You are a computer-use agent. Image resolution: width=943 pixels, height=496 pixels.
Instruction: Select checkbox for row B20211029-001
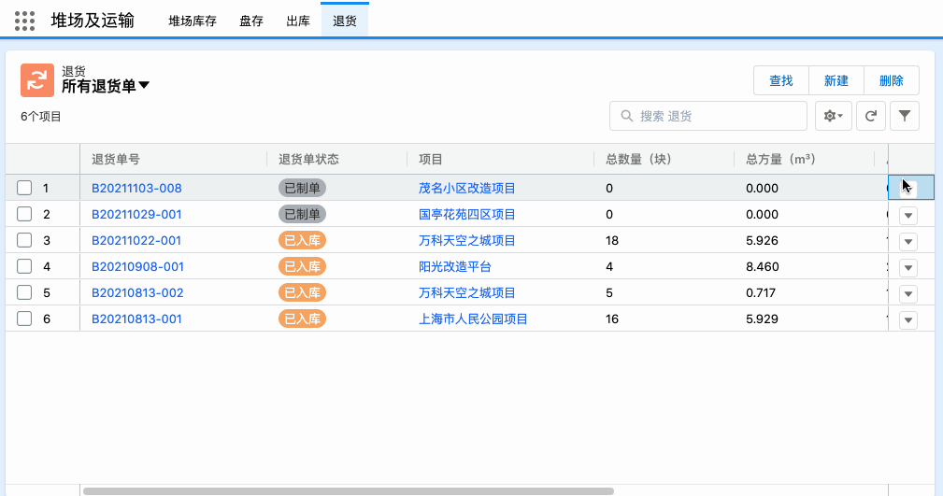pyautogui.click(x=24, y=214)
